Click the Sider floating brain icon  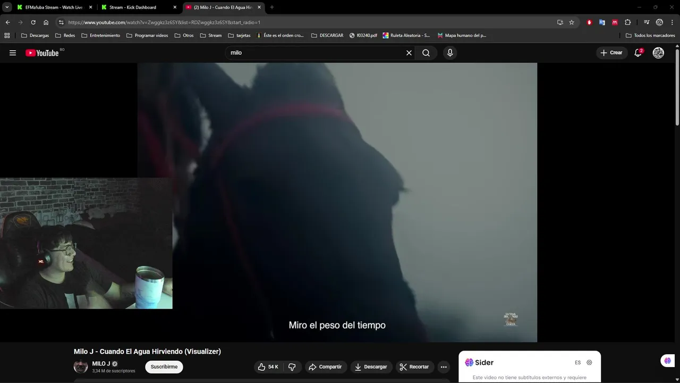pyautogui.click(x=668, y=361)
